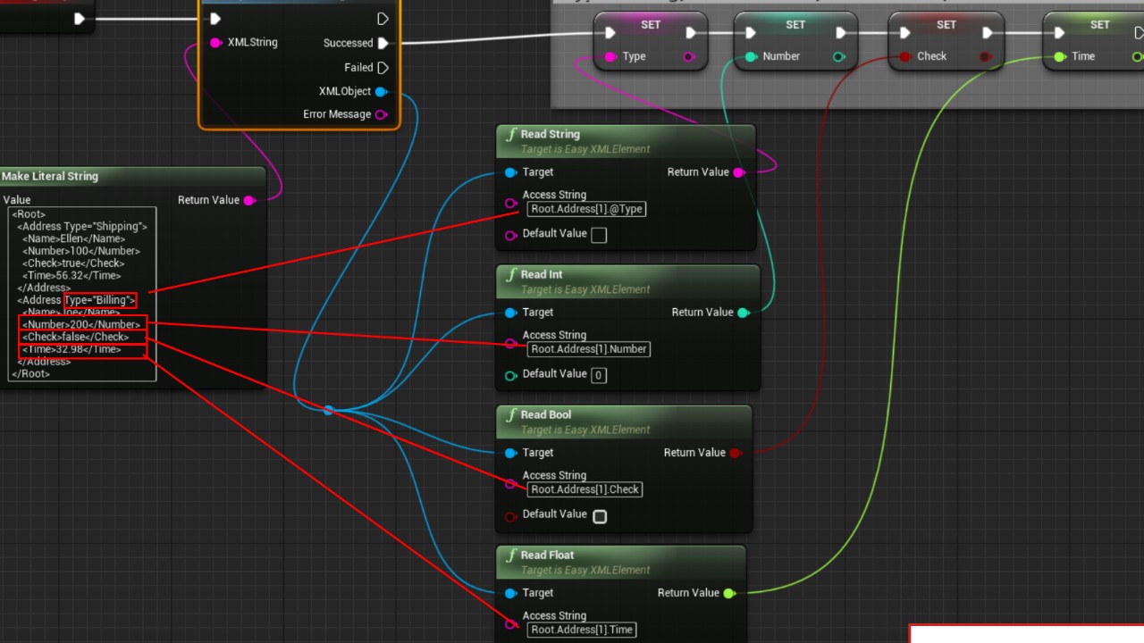Click Read Int Default Value pin
Image resolution: width=1144 pixels, height=643 pixels.
pyautogui.click(x=511, y=376)
